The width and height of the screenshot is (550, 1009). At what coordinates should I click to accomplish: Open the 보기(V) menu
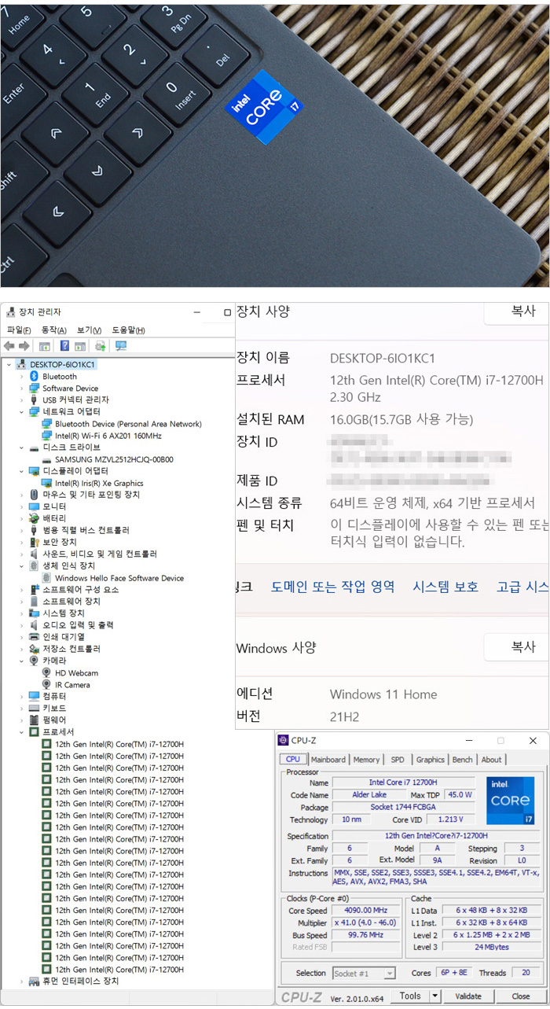89,330
